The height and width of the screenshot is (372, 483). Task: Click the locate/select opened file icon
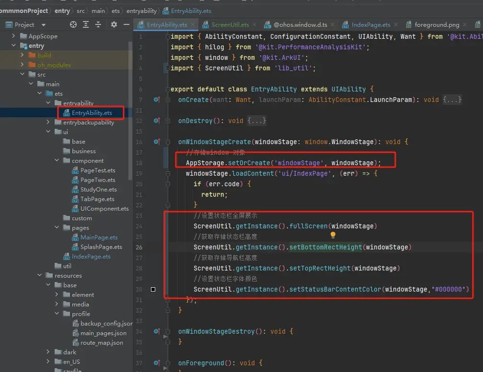point(73,24)
